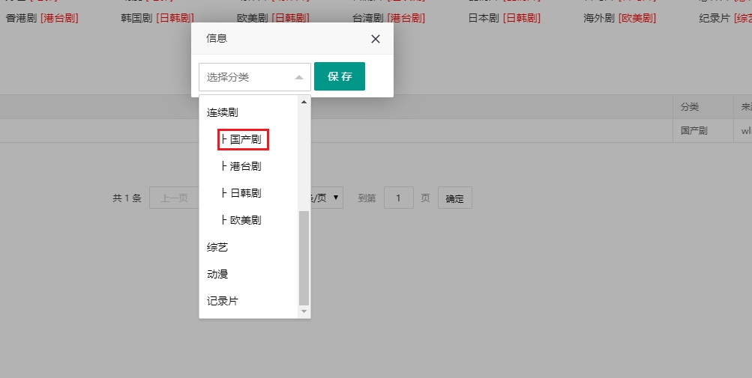Select 记录片 in the category list
The width and height of the screenshot is (752, 378).
pyautogui.click(x=222, y=301)
